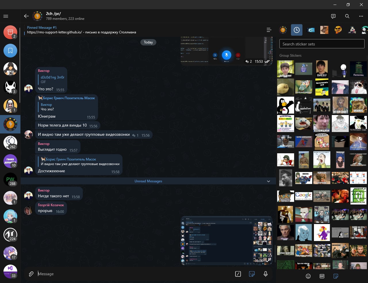368x283 pixels.
Task: Open Saved Messages bookmark chat
Action: click(x=10, y=51)
